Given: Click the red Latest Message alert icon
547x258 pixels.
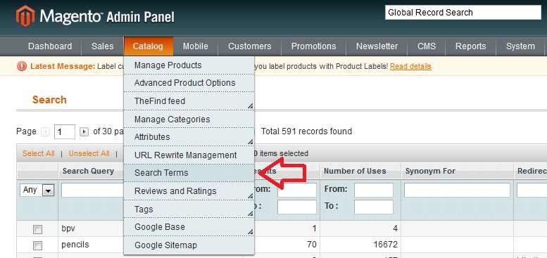Looking at the screenshot, I should tap(22, 66).
